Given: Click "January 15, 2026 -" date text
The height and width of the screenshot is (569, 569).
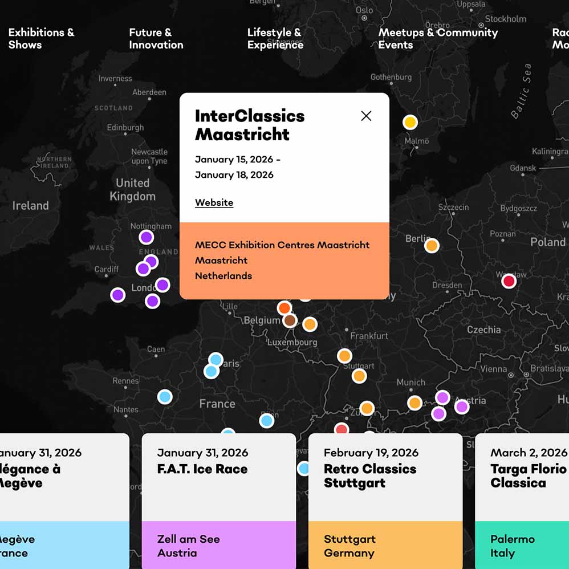Looking at the screenshot, I should tap(238, 159).
